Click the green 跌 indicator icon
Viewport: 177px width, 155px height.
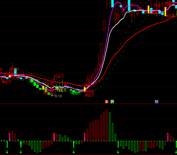(112, 102)
